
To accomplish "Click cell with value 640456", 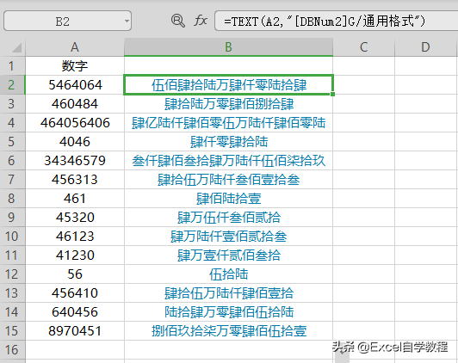I will tap(75, 312).
